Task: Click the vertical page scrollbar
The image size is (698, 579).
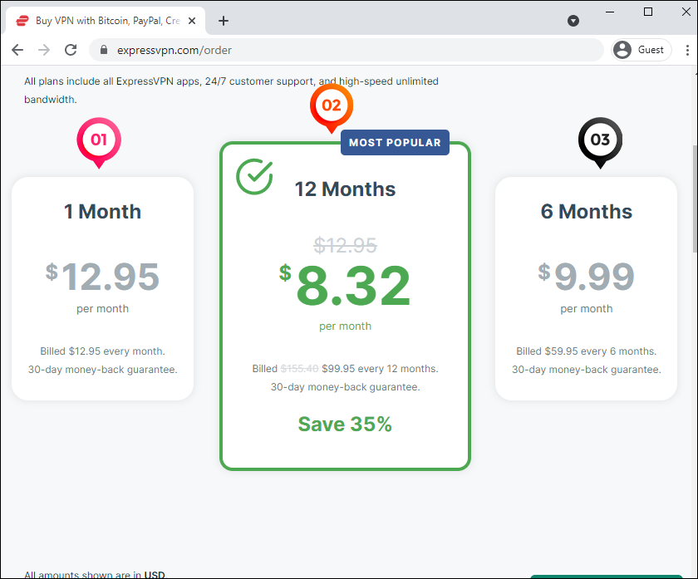Action: click(695, 199)
